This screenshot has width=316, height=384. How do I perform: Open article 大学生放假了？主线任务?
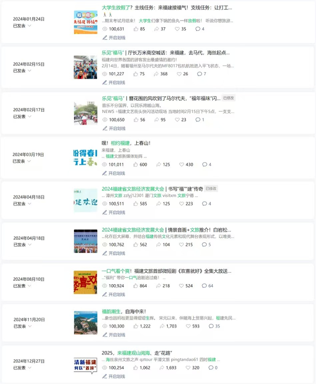(x=167, y=8)
